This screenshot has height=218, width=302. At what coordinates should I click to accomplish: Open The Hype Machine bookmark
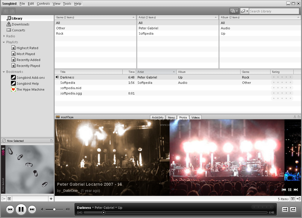click(28, 89)
